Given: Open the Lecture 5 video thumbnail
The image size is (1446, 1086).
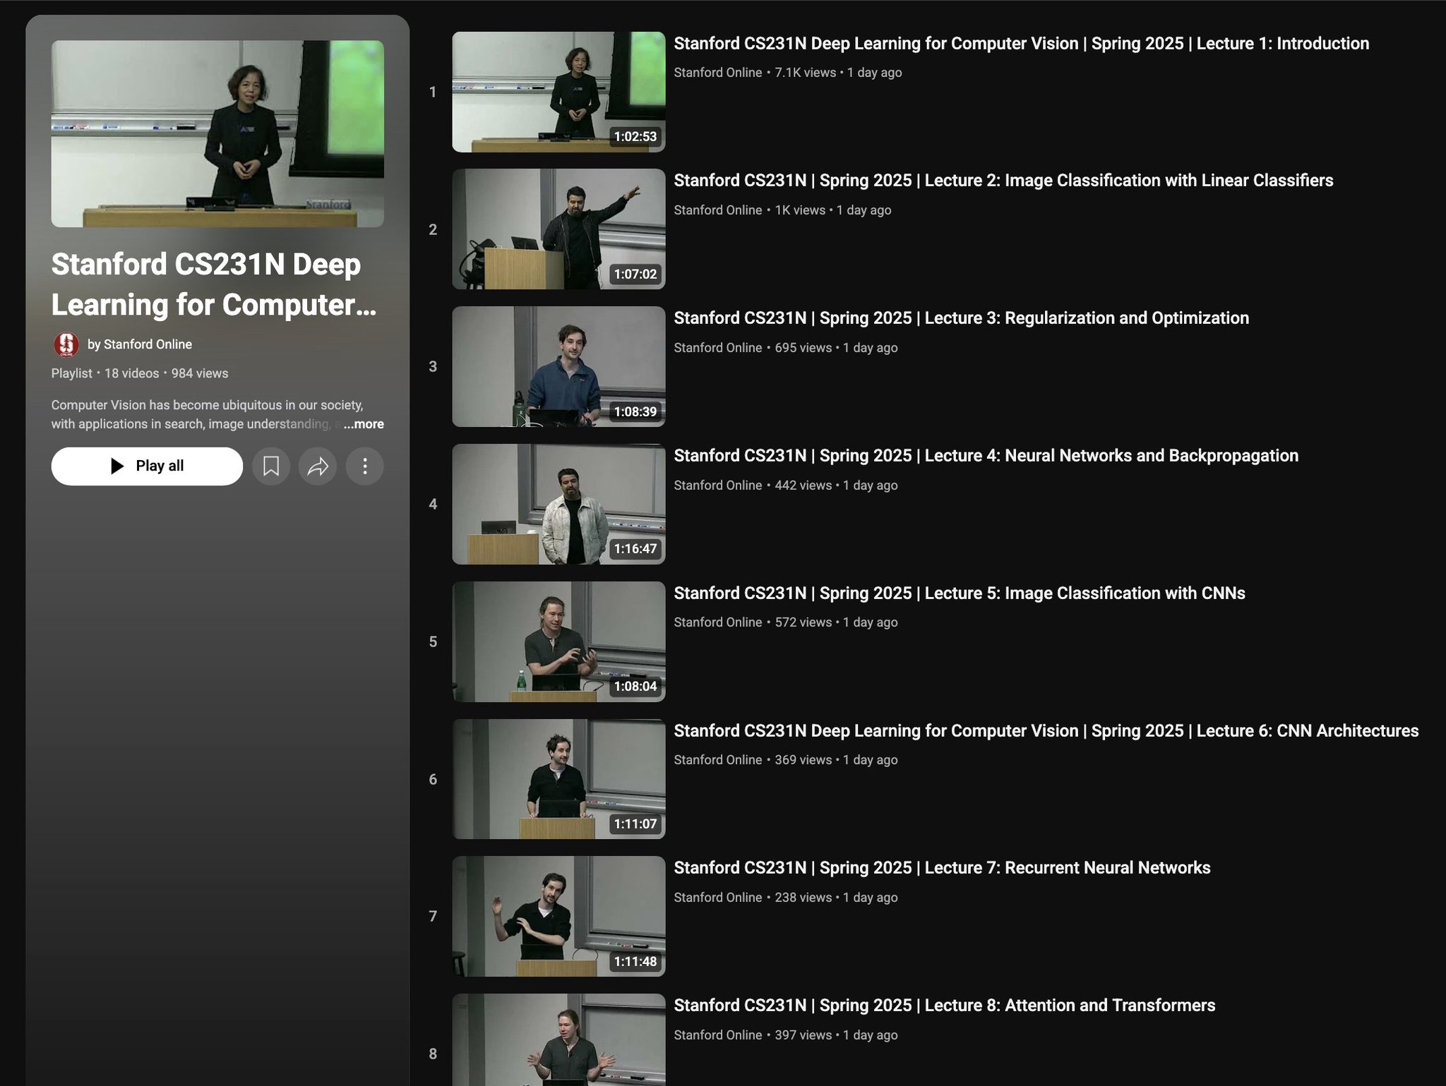Looking at the screenshot, I should pyautogui.click(x=558, y=641).
